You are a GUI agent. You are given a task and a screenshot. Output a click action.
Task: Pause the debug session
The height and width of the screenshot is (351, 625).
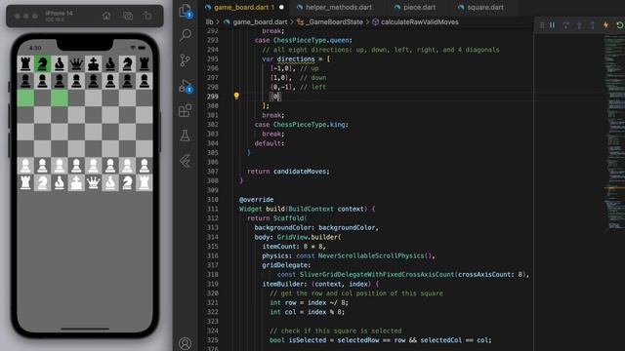click(x=552, y=25)
